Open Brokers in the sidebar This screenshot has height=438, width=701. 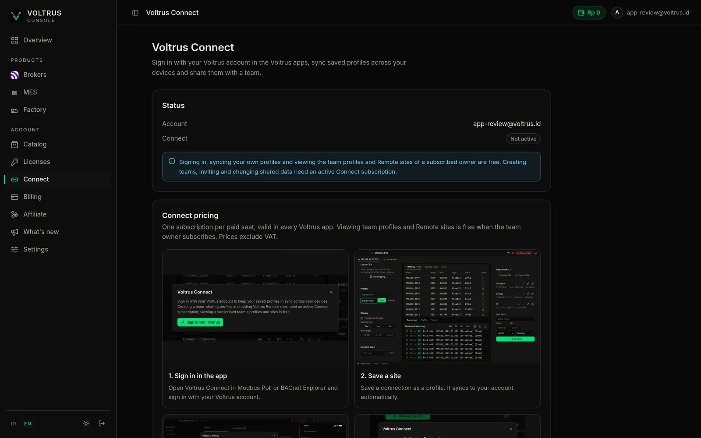(58, 75)
